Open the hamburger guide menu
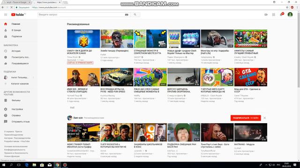Viewport: 300px width, 168px height. click(x=6, y=14)
